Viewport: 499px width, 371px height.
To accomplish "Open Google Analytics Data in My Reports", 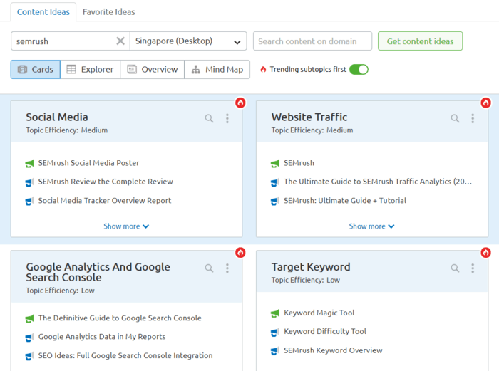I will tap(102, 336).
